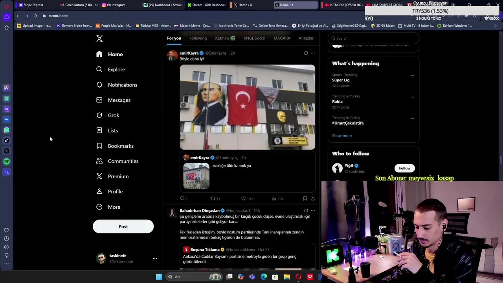The width and height of the screenshot is (503, 283).
Task: Switch to the For you tab
Action: point(174,38)
